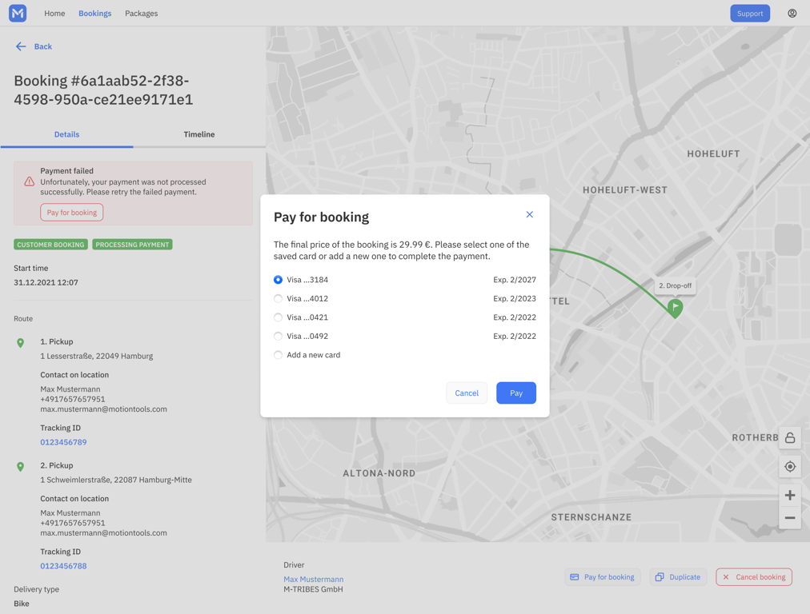
Task: Click Pay for booking in the bottom bar
Action: tap(603, 577)
